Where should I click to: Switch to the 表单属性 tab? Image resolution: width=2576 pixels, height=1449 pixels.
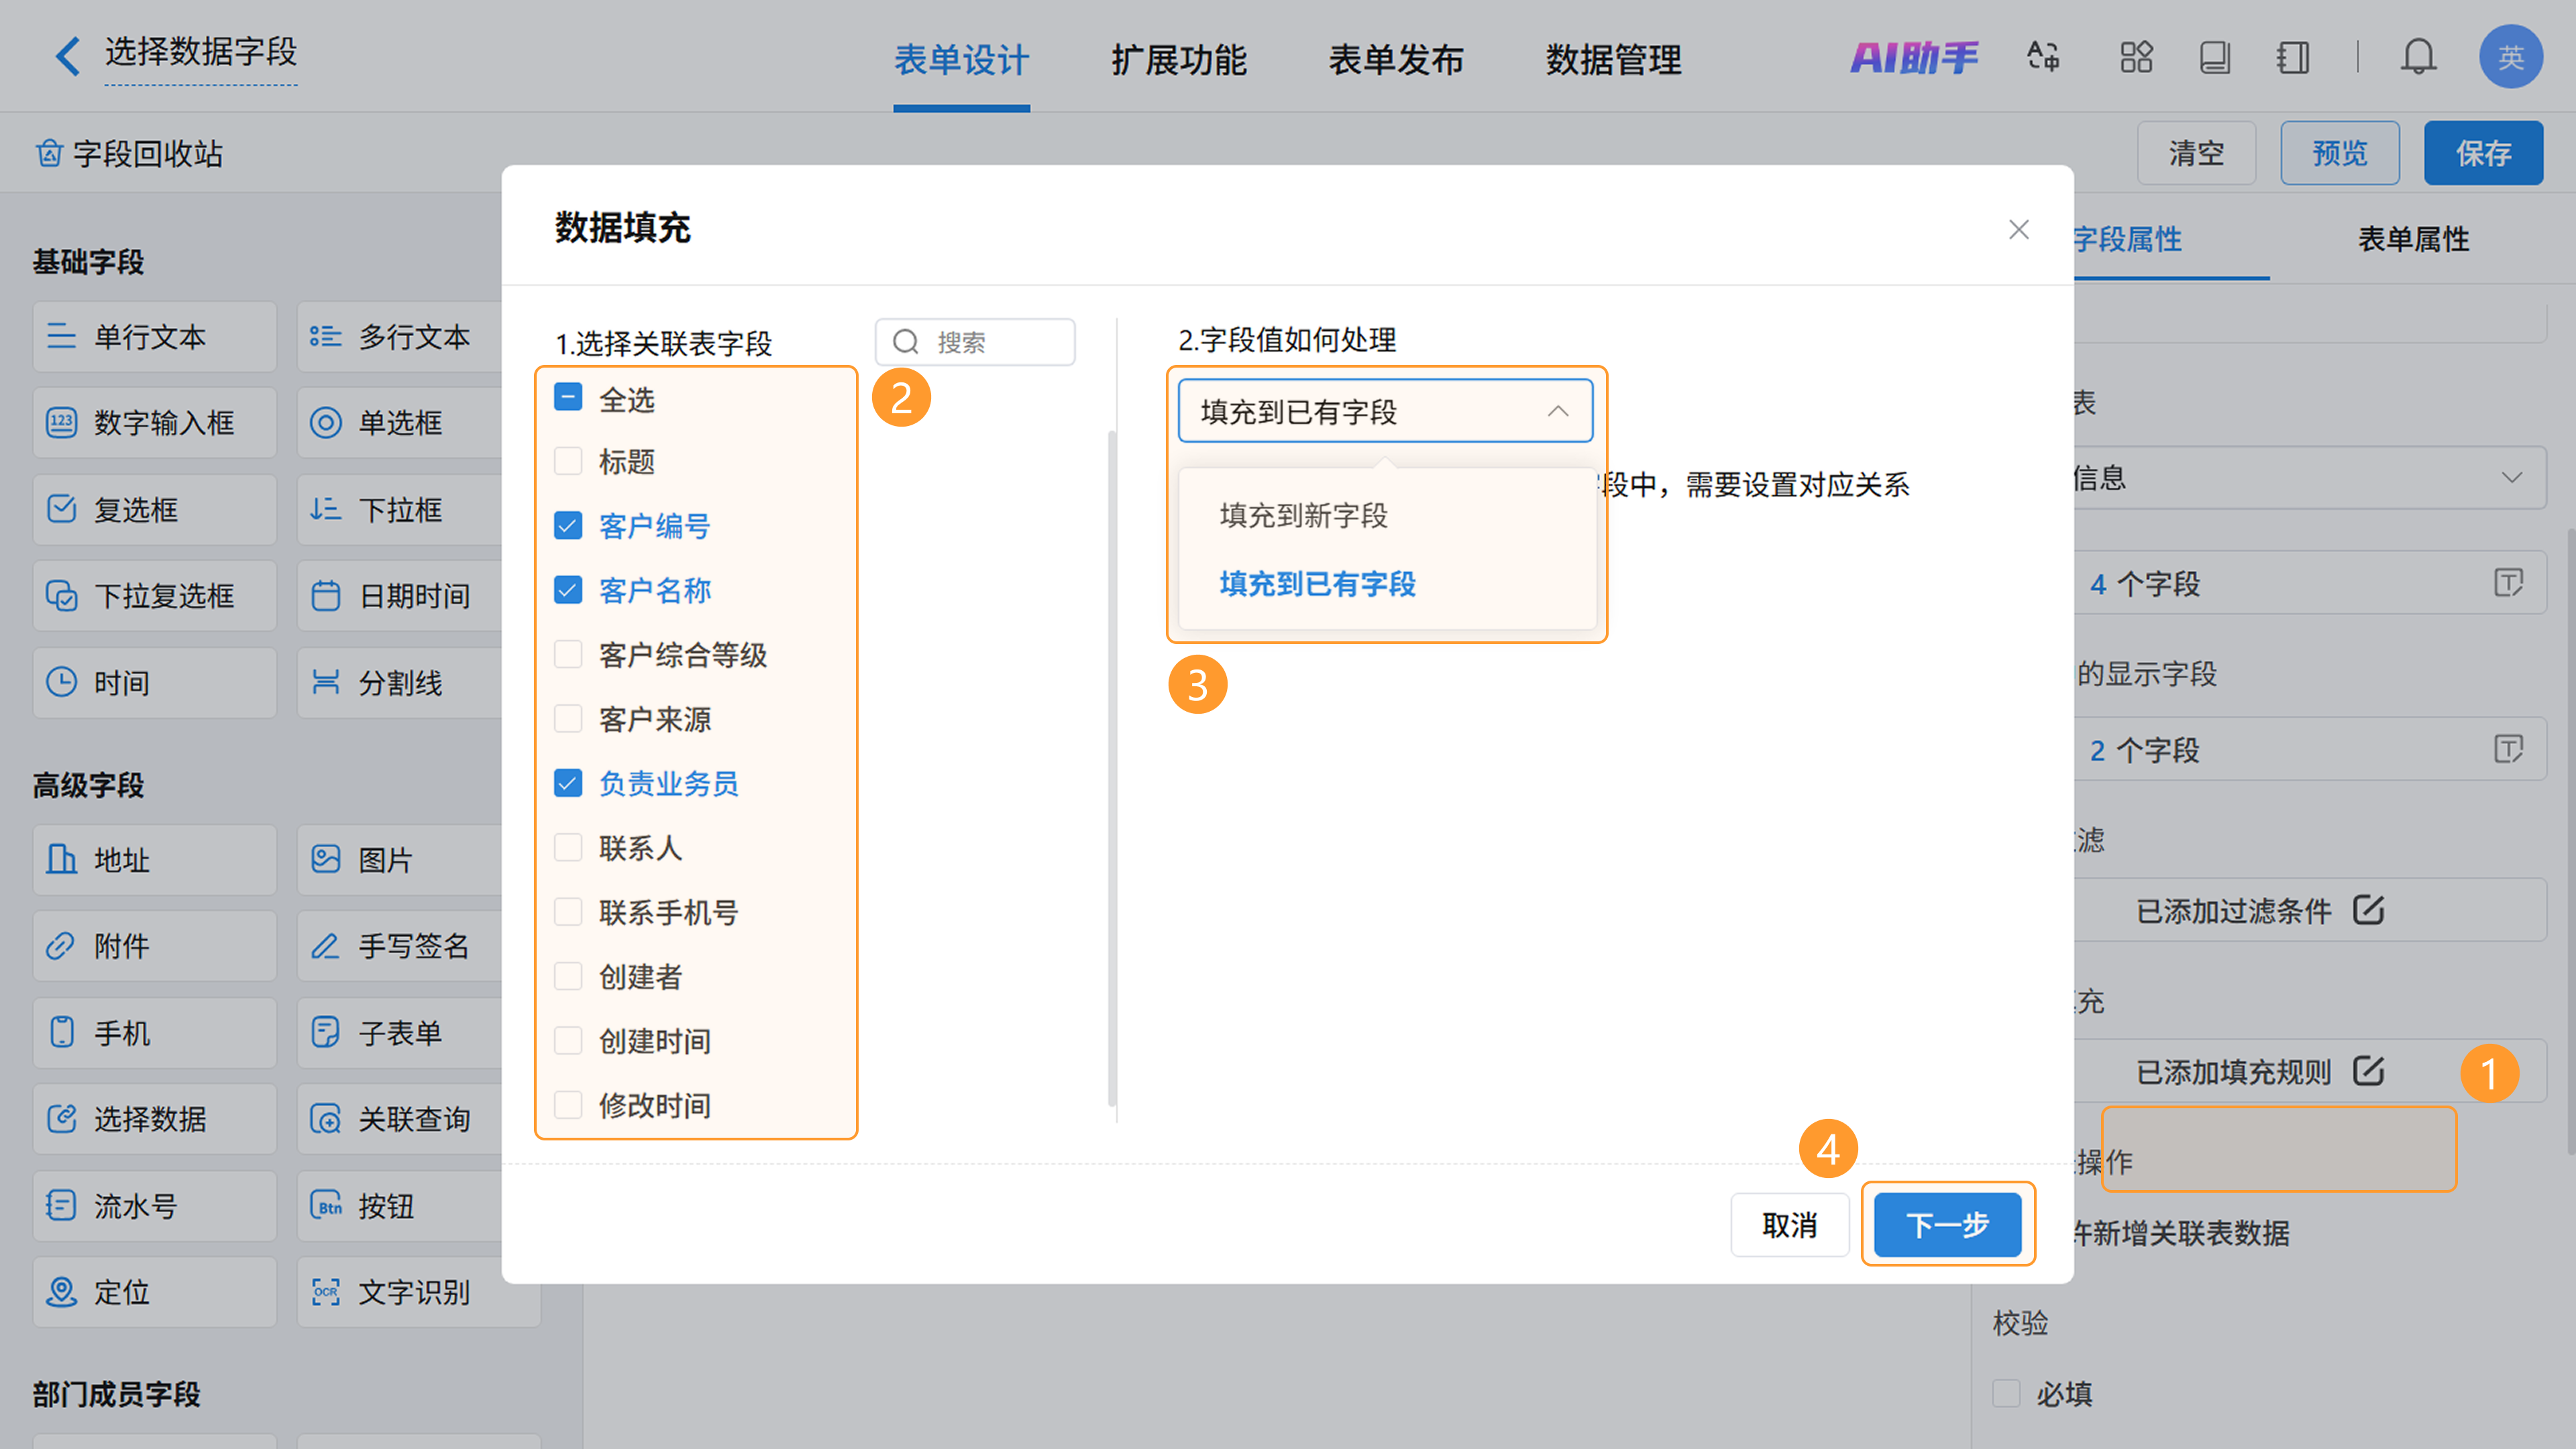point(2413,240)
